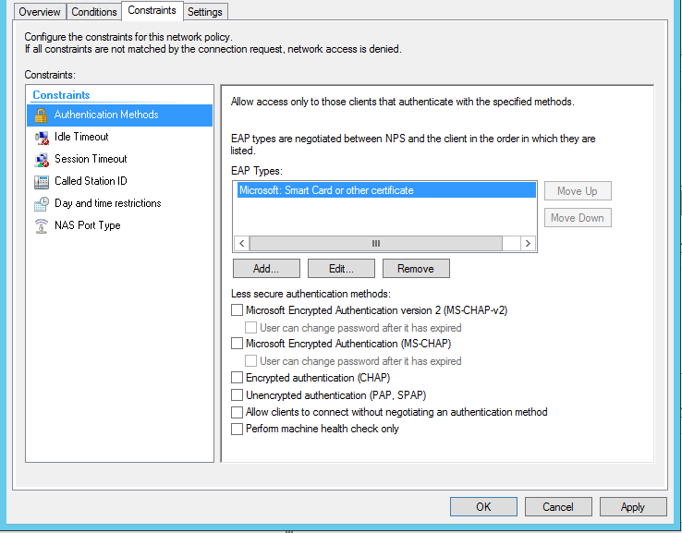682x533 pixels.
Task: Select NAS Port Type constraint
Action: point(119,225)
